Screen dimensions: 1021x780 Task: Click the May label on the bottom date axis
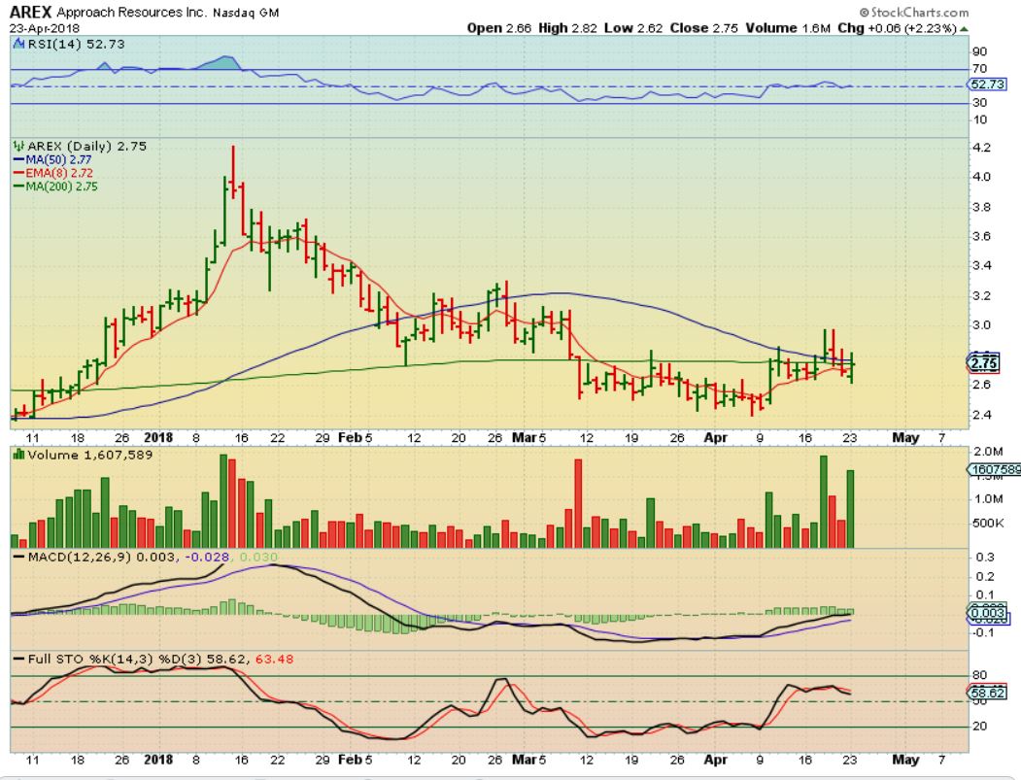coord(905,760)
